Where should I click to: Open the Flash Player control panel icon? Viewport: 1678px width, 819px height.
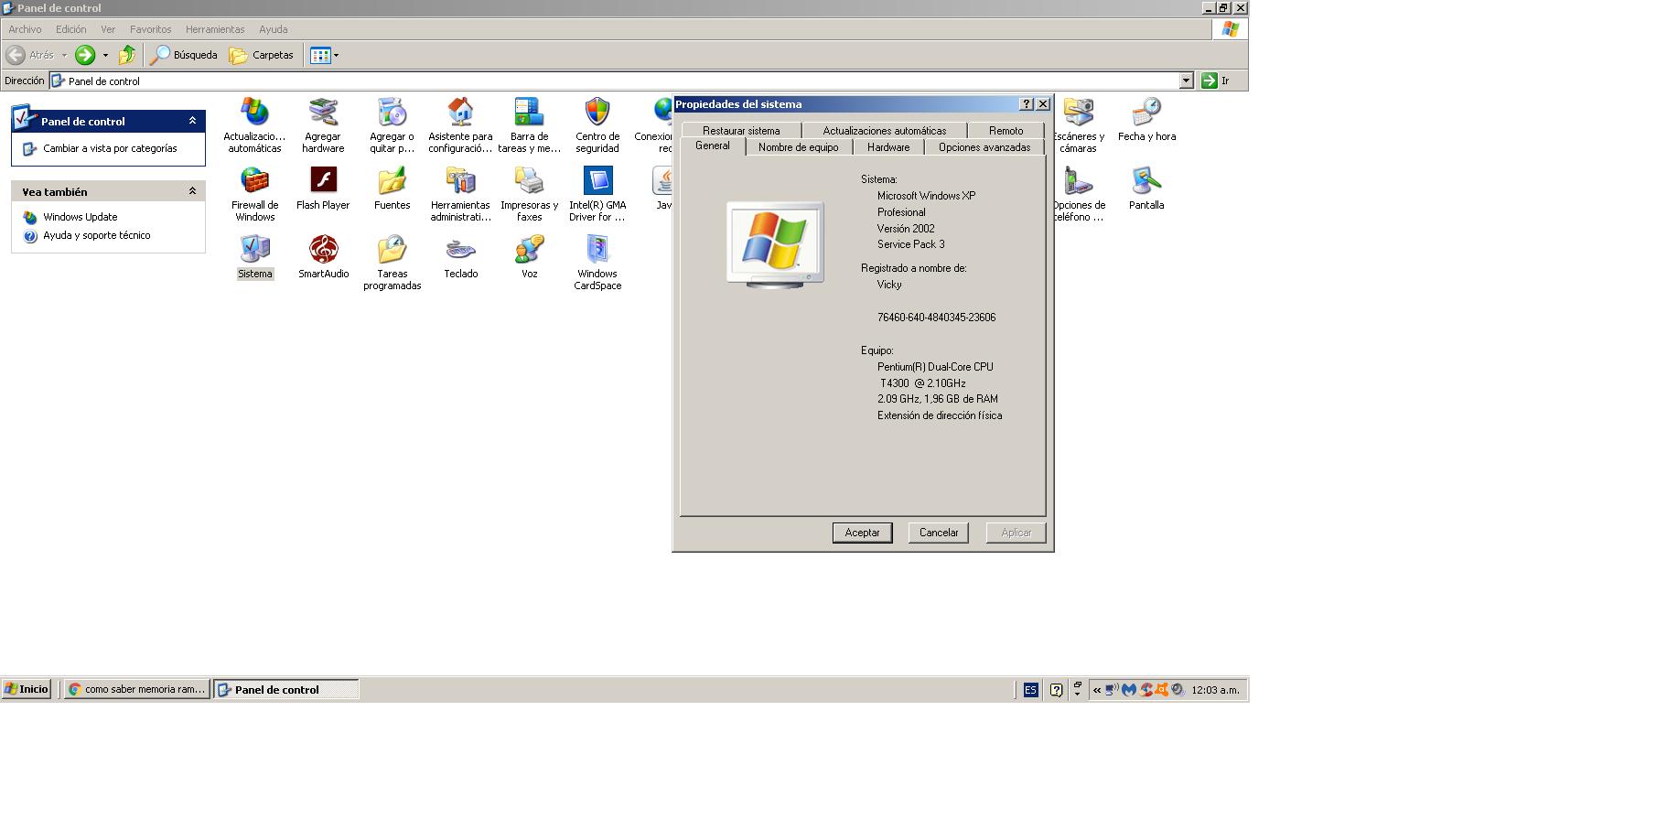click(323, 181)
